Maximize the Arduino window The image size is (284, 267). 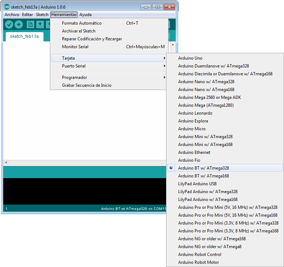(x=157, y=7)
